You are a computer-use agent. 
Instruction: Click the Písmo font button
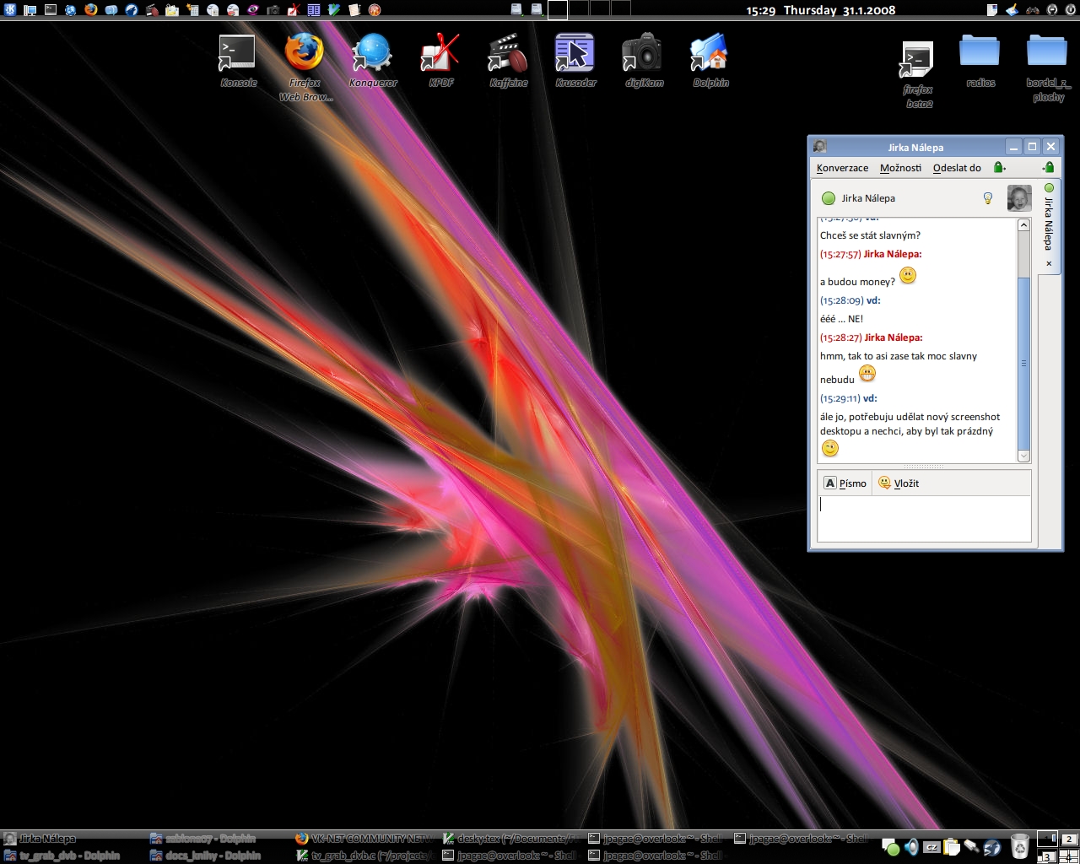pyautogui.click(x=845, y=483)
